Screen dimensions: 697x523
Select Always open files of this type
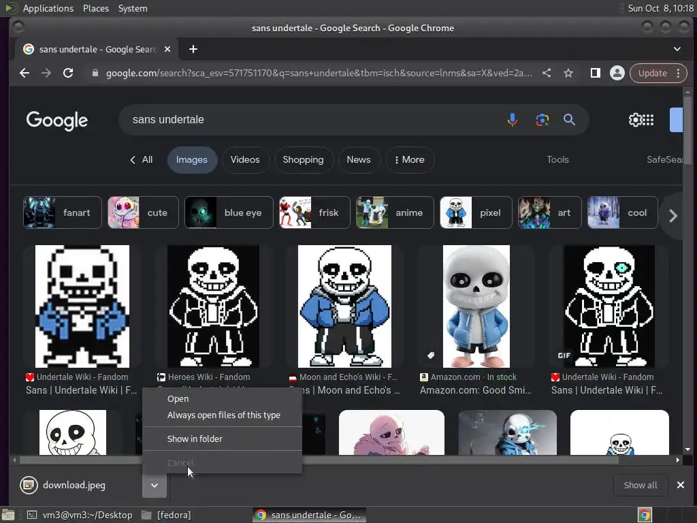[223, 415]
